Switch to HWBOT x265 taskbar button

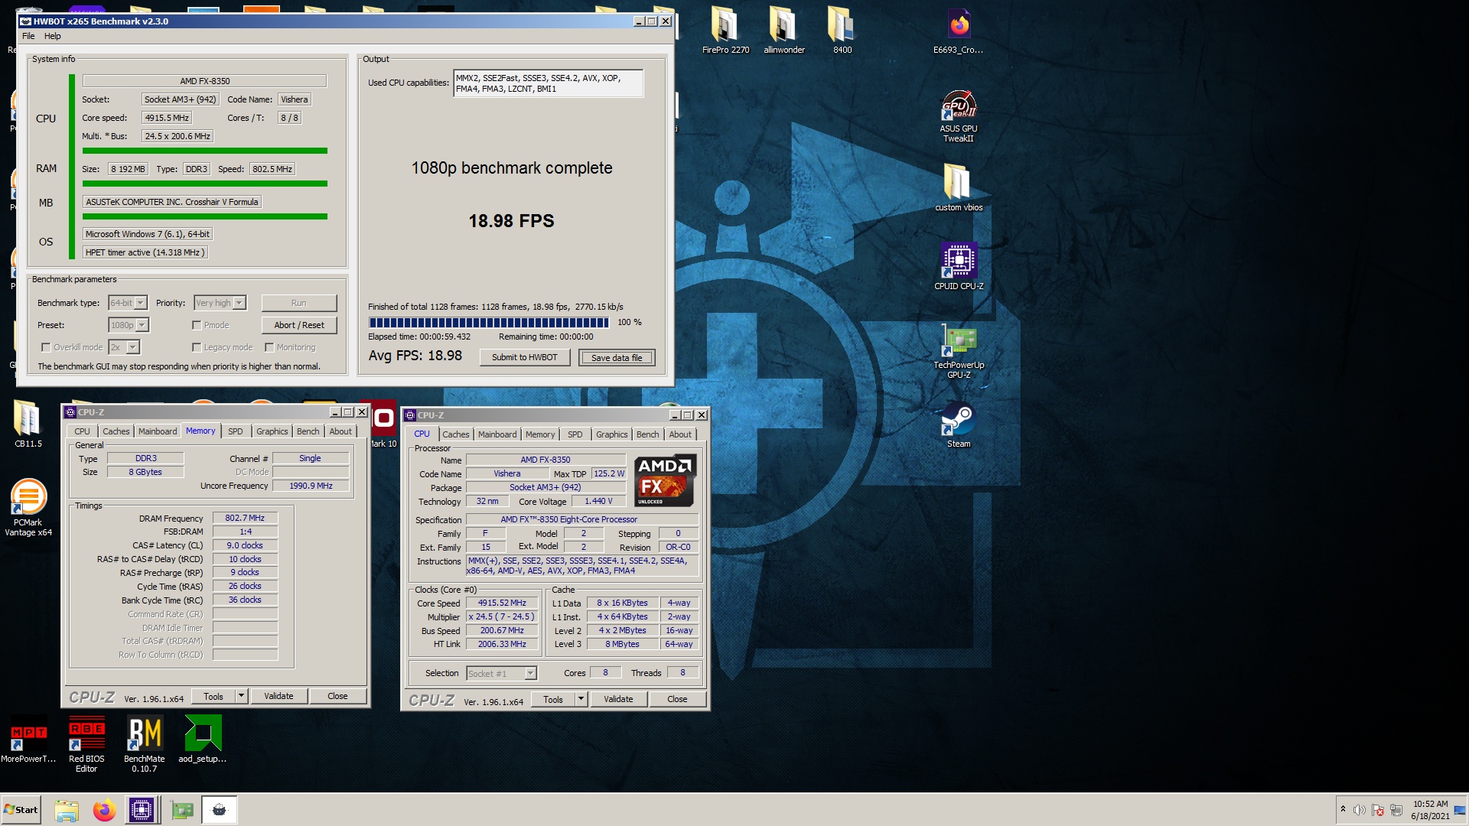[x=219, y=810]
